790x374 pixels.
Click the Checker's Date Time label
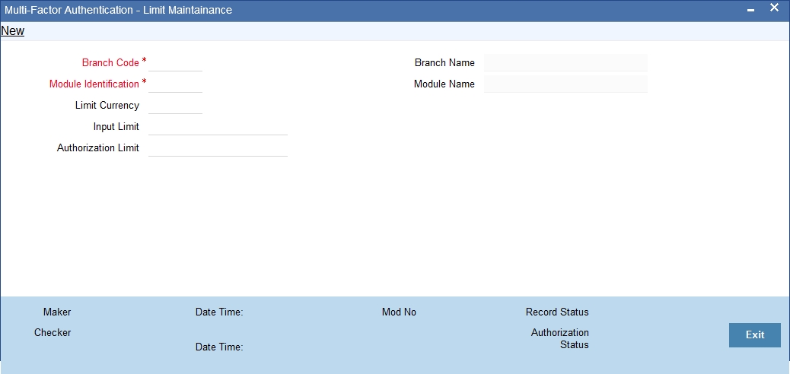219,347
